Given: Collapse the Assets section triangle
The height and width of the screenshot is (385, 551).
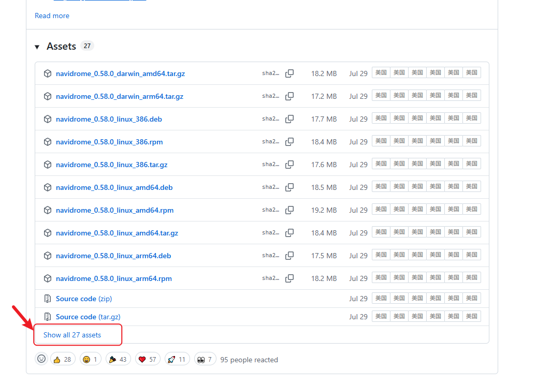Looking at the screenshot, I should 37,47.
